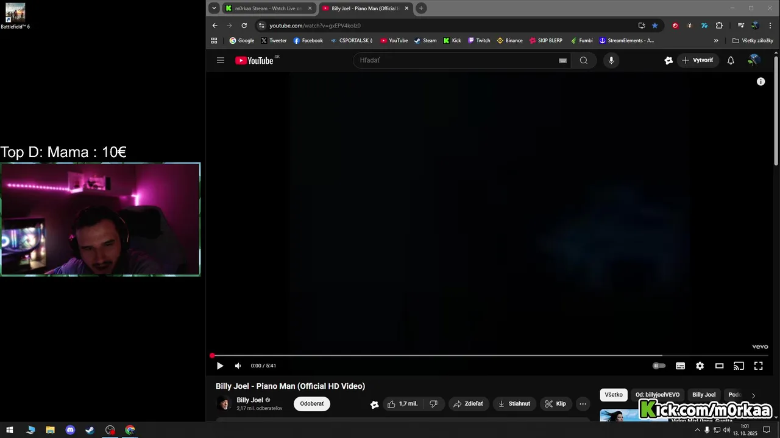Click the search magnifier button
The height and width of the screenshot is (438, 780).
click(584, 60)
